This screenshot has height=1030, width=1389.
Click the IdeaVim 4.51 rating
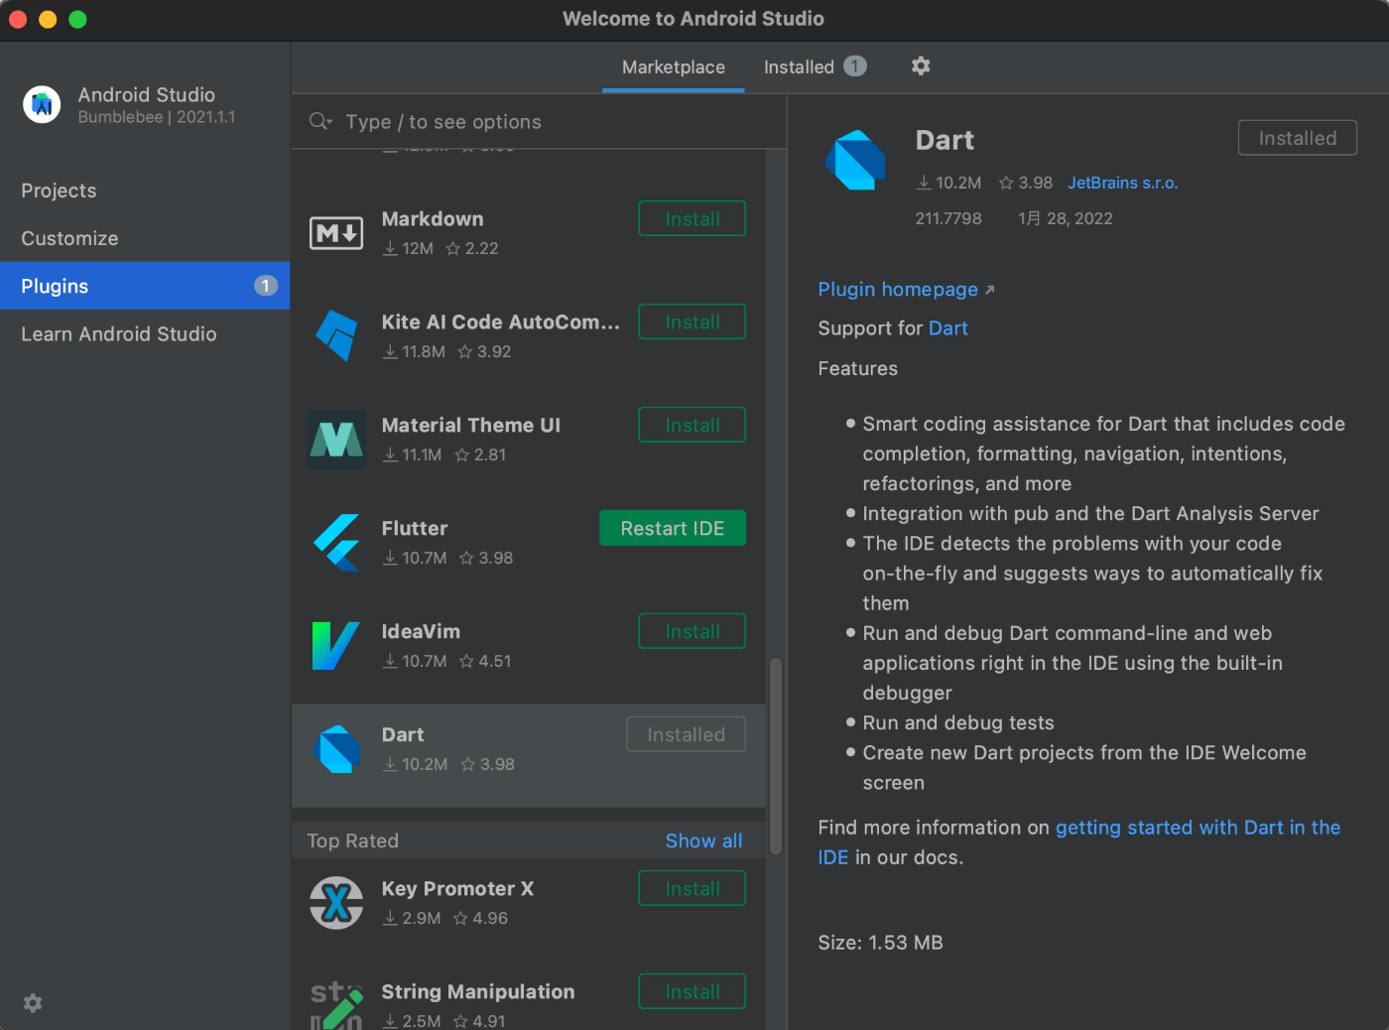pyautogui.click(x=485, y=661)
